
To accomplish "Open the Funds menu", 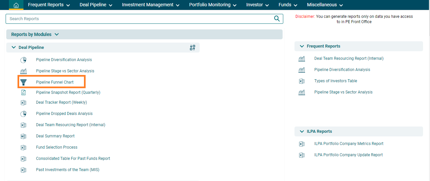I will pyautogui.click(x=288, y=5).
